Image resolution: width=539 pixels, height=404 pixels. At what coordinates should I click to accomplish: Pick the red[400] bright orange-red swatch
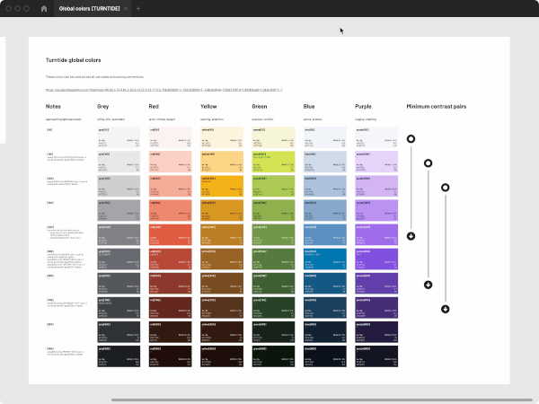[170, 234]
